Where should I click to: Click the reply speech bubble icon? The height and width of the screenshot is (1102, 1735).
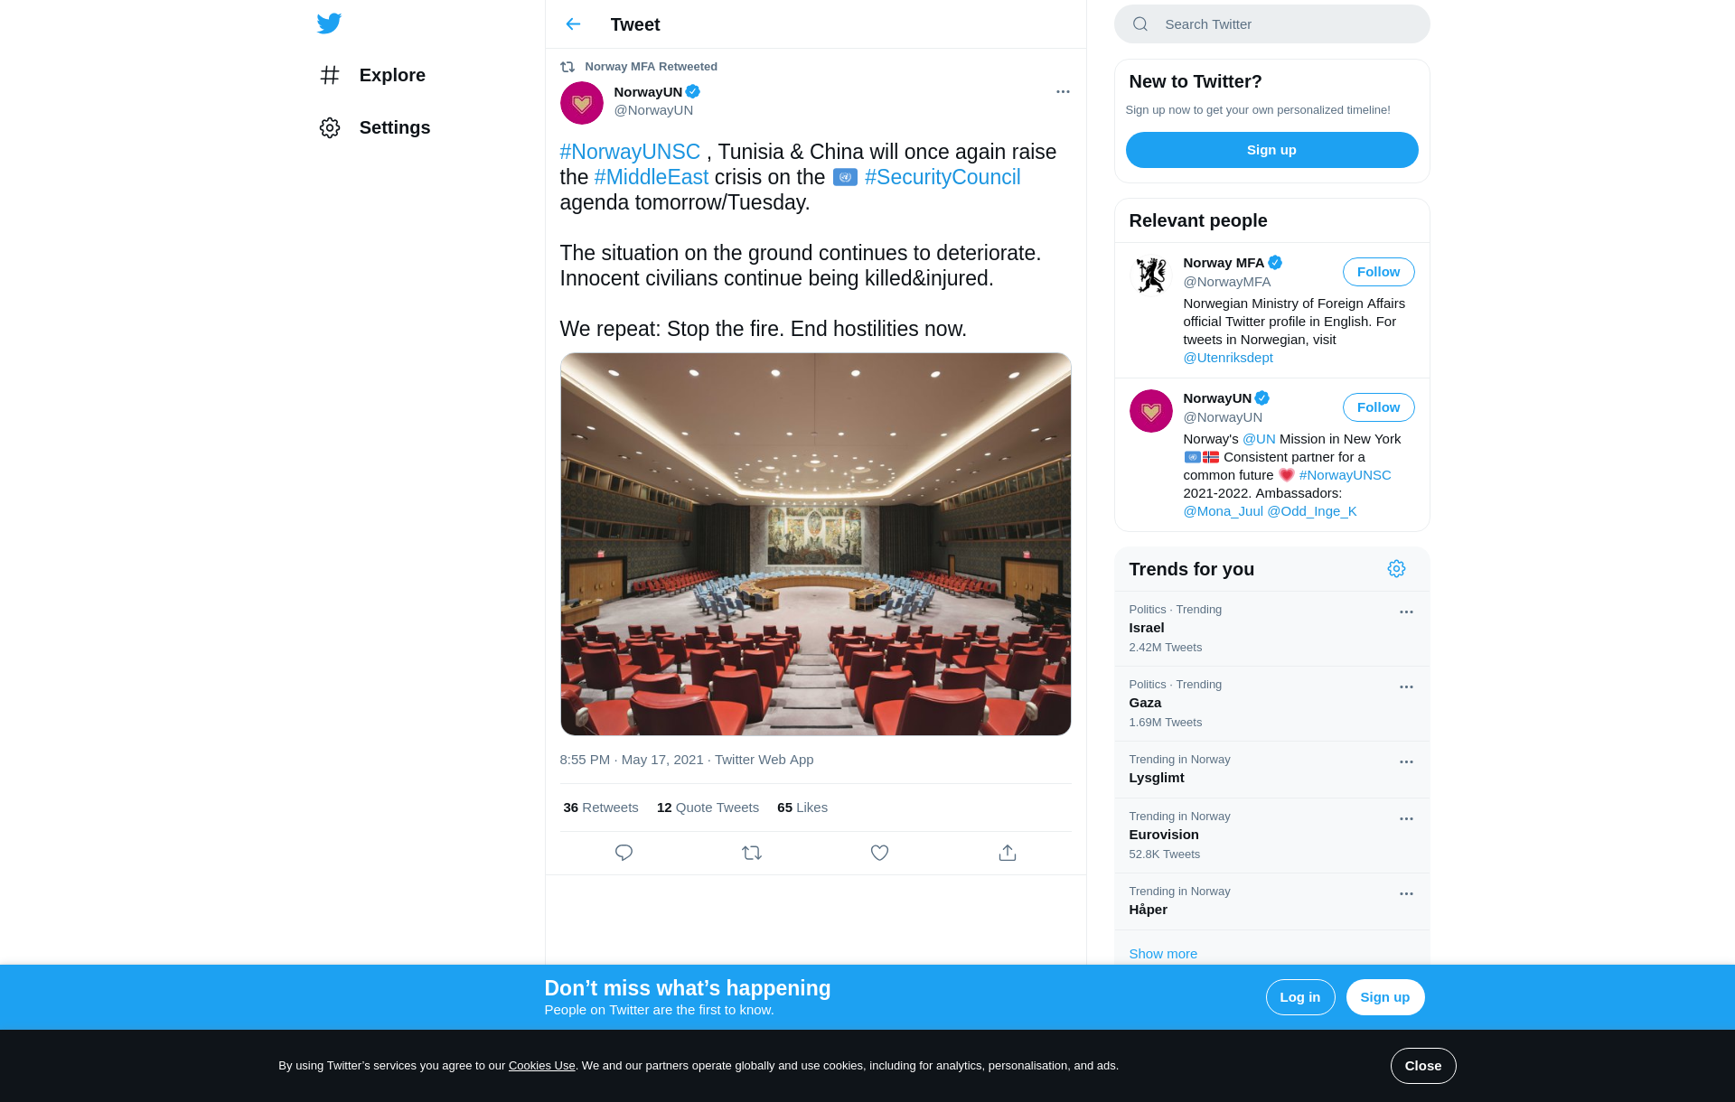pos(624,853)
